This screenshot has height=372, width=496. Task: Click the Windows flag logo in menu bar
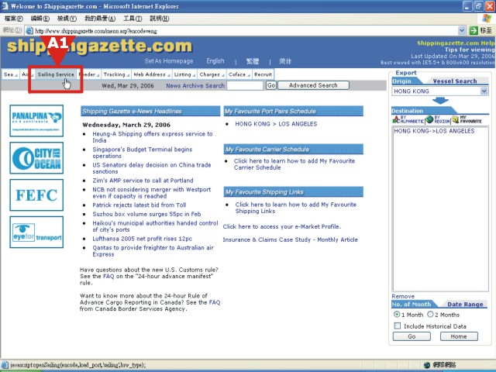[487, 19]
